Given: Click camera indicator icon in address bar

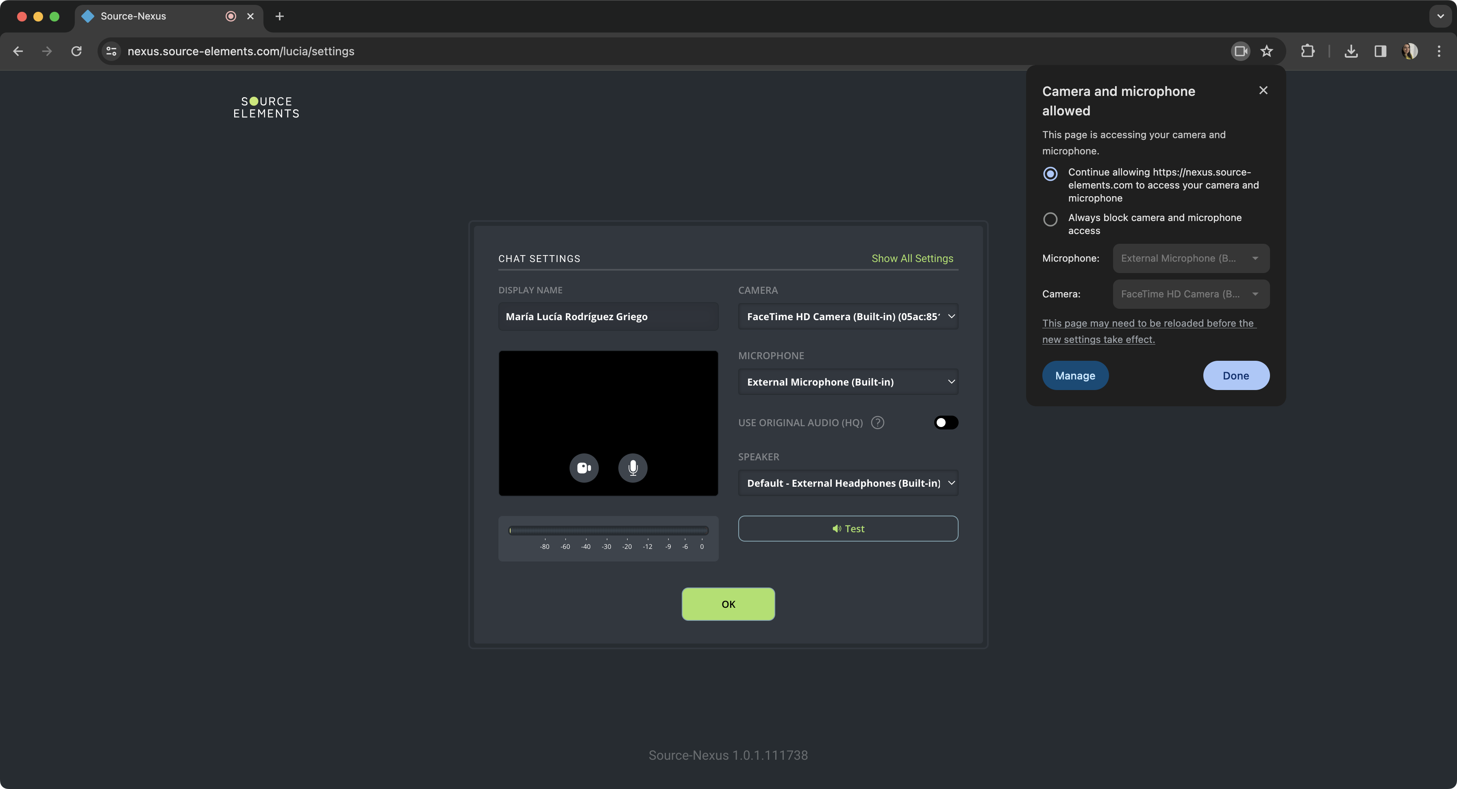Looking at the screenshot, I should coord(1240,52).
